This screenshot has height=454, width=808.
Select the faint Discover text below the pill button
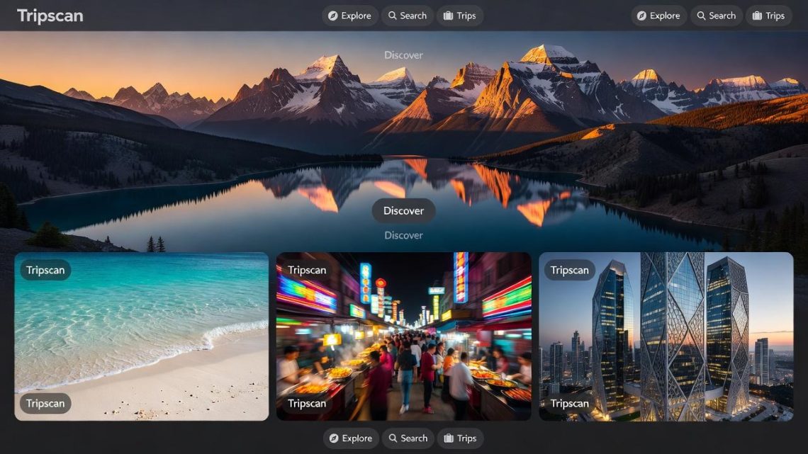coord(403,235)
